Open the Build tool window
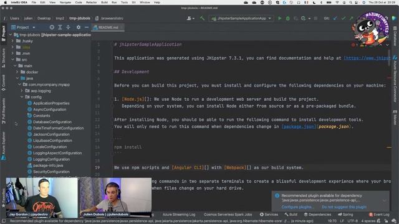Screen dimensions: 399x224 click(291, 215)
